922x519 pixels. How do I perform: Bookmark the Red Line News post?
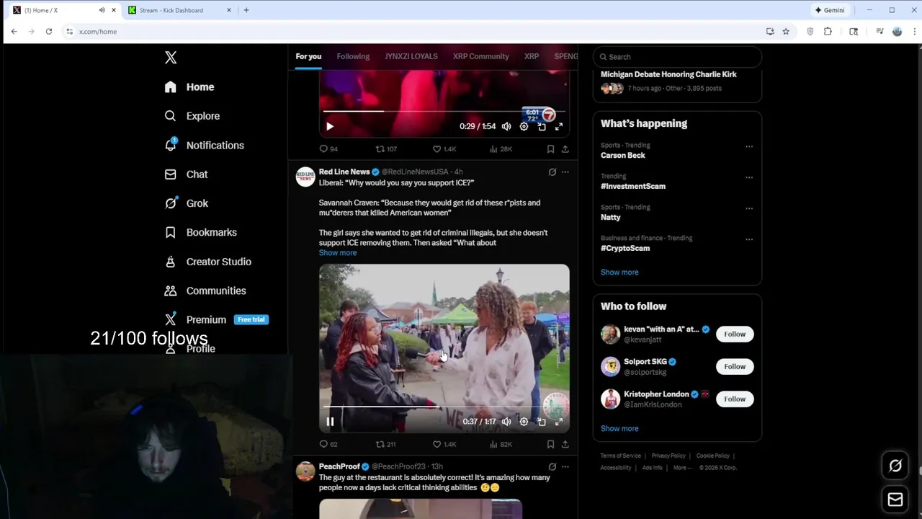(x=550, y=445)
